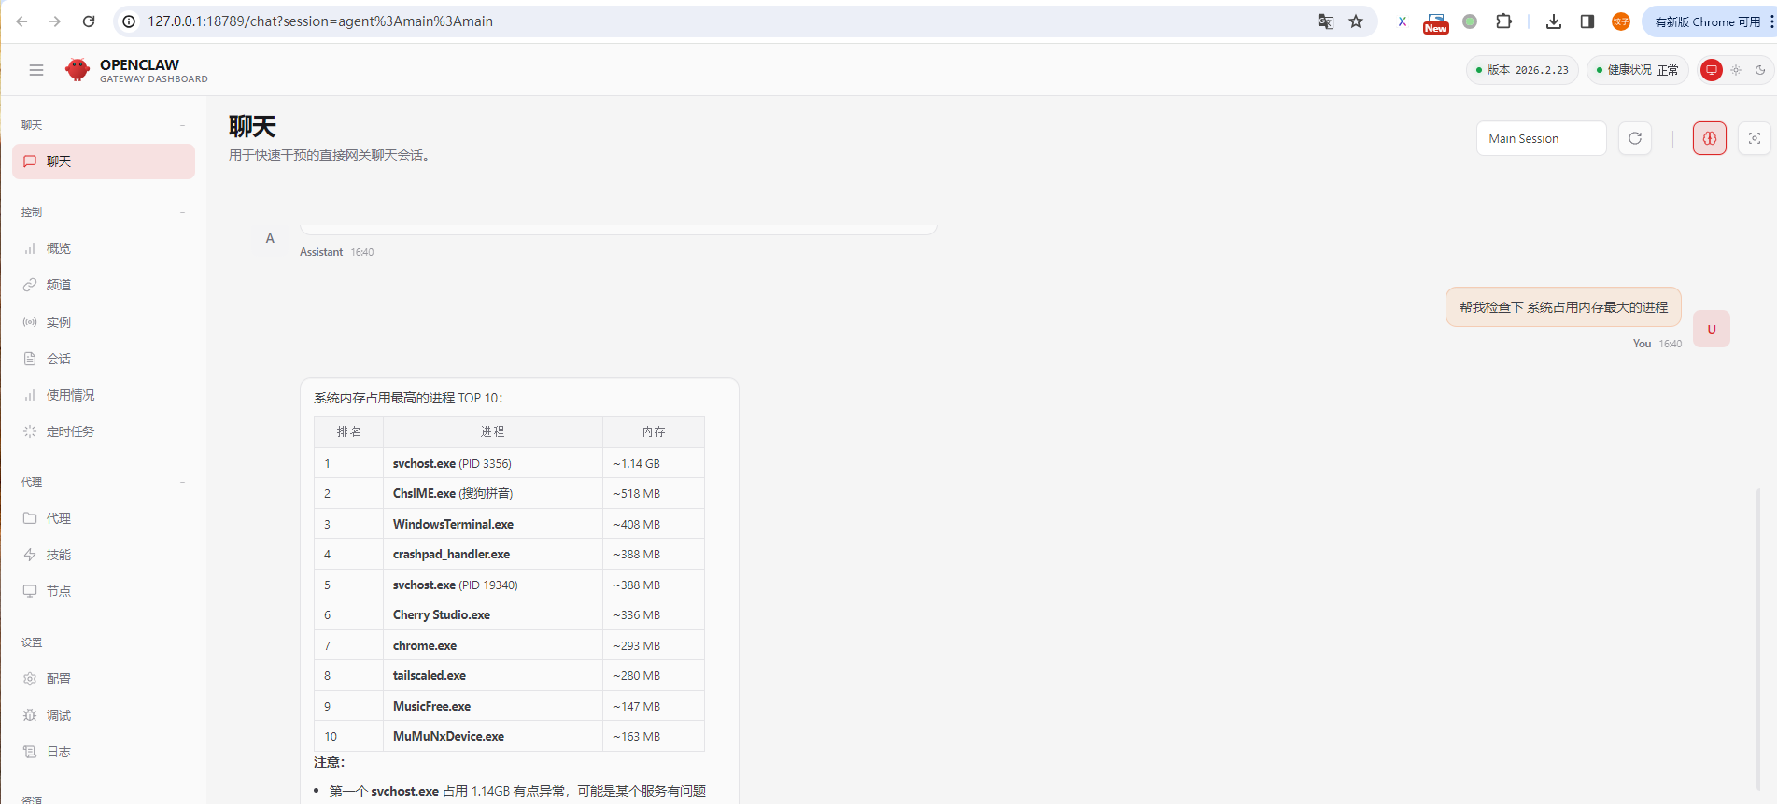Open 使用情况 usage in sidebar
This screenshot has height=804, width=1777.
104,395
